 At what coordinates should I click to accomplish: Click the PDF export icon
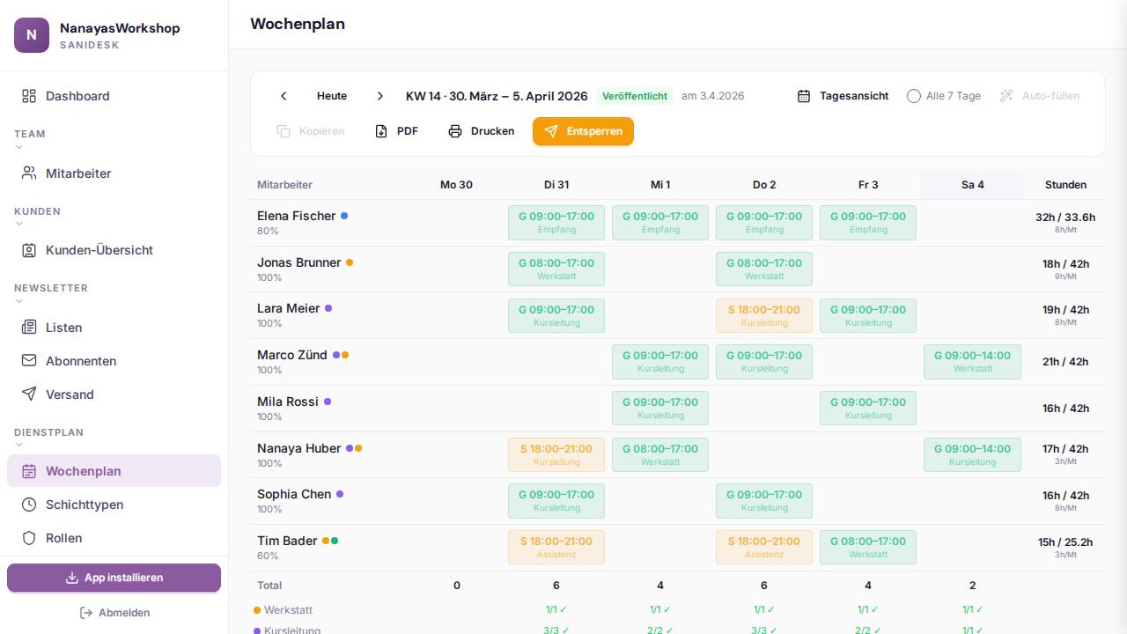[x=381, y=130]
